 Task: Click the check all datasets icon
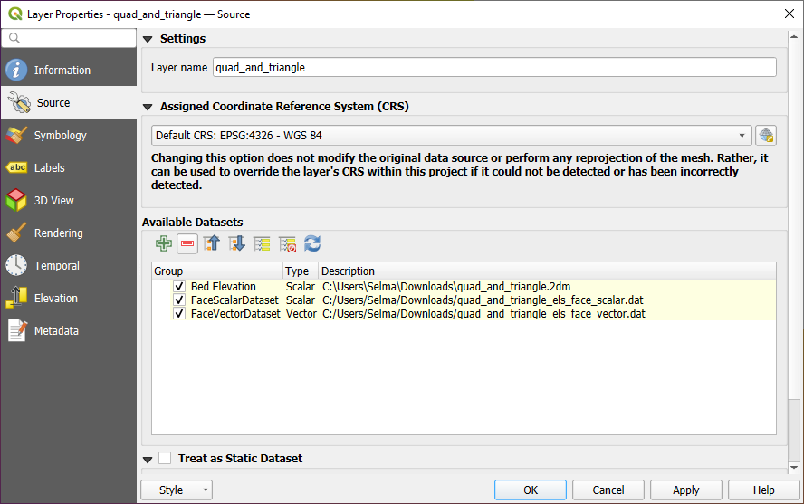263,243
